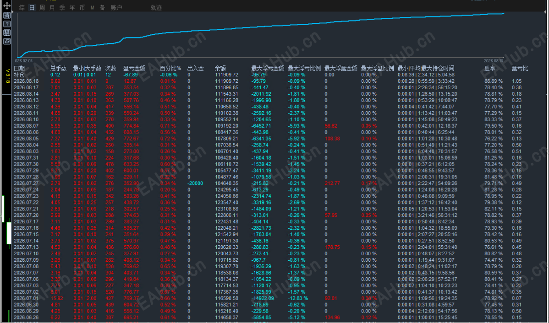This screenshot has height=323, width=549.
Task: Click the 次数 column header
Action: [110, 69]
